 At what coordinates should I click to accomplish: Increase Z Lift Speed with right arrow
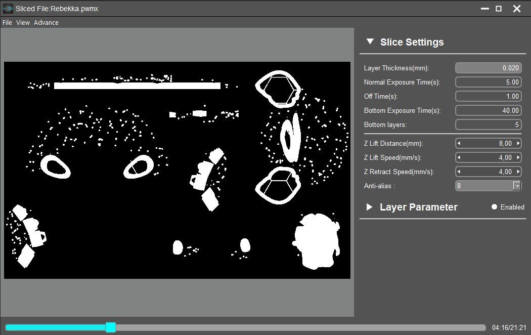pyautogui.click(x=518, y=157)
